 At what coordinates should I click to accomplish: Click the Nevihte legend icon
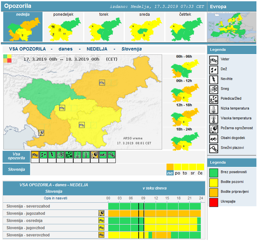[214, 80]
